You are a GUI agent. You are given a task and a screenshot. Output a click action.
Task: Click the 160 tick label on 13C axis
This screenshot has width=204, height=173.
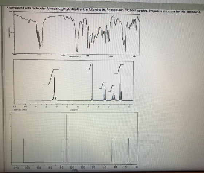click(50, 167)
